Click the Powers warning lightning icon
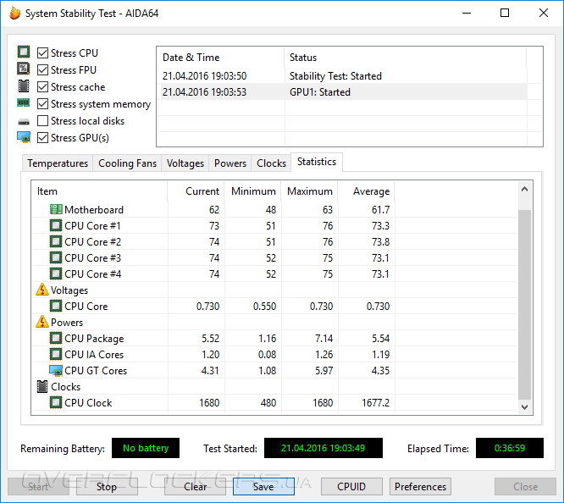This screenshot has height=503, width=564. (x=42, y=322)
